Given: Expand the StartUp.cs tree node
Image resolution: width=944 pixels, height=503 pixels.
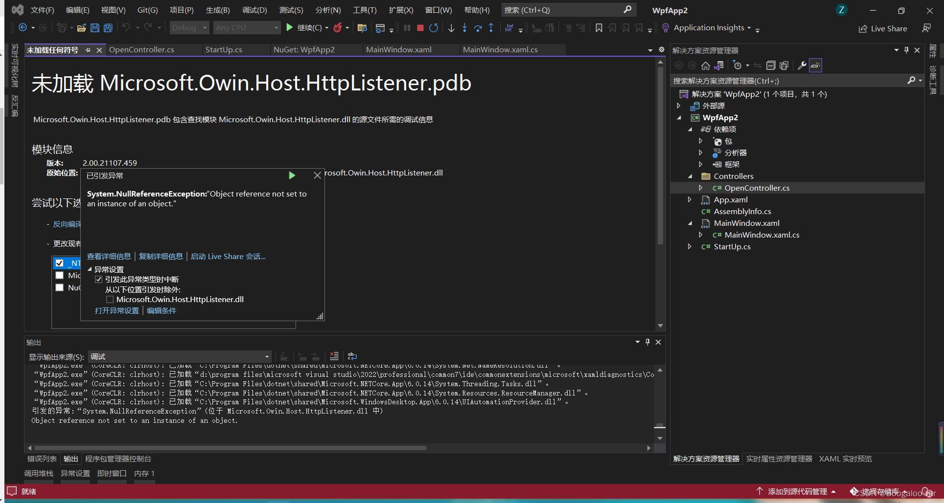Looking at the screenshot, I should pos(690,247).
